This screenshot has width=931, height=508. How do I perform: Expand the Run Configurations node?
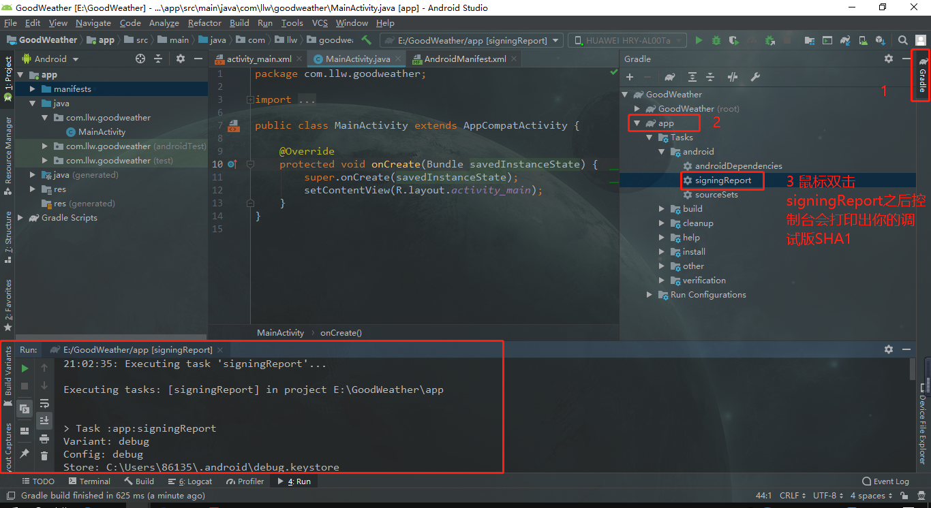click(650, 295)
